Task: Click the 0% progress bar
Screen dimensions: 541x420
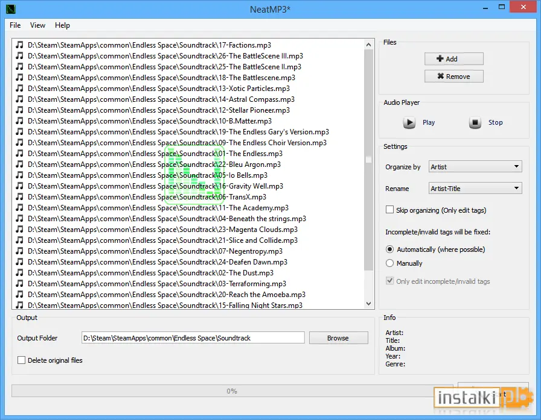Action: pyautogui.click(x=232, y=391)
